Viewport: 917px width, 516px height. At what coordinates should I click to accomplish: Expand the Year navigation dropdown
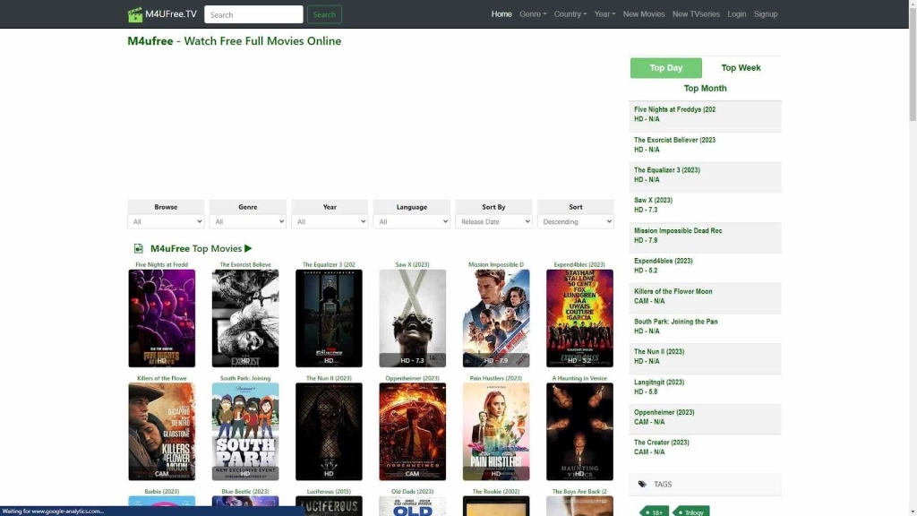click(x=604, y=14)
